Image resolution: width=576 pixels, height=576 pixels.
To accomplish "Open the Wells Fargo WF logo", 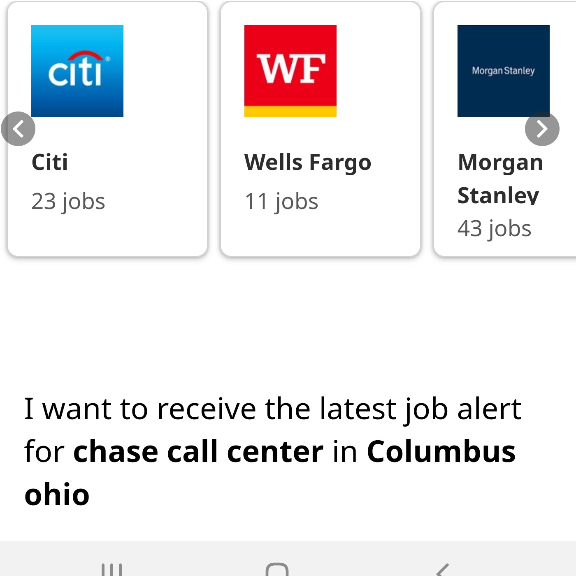I will click(x=290, y=71).
